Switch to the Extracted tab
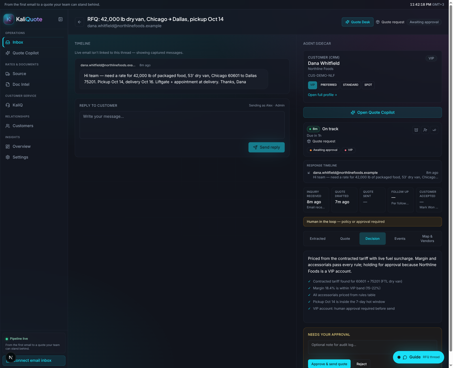The height and width of the screenshot is (368, 453). (x=317, y=239)
